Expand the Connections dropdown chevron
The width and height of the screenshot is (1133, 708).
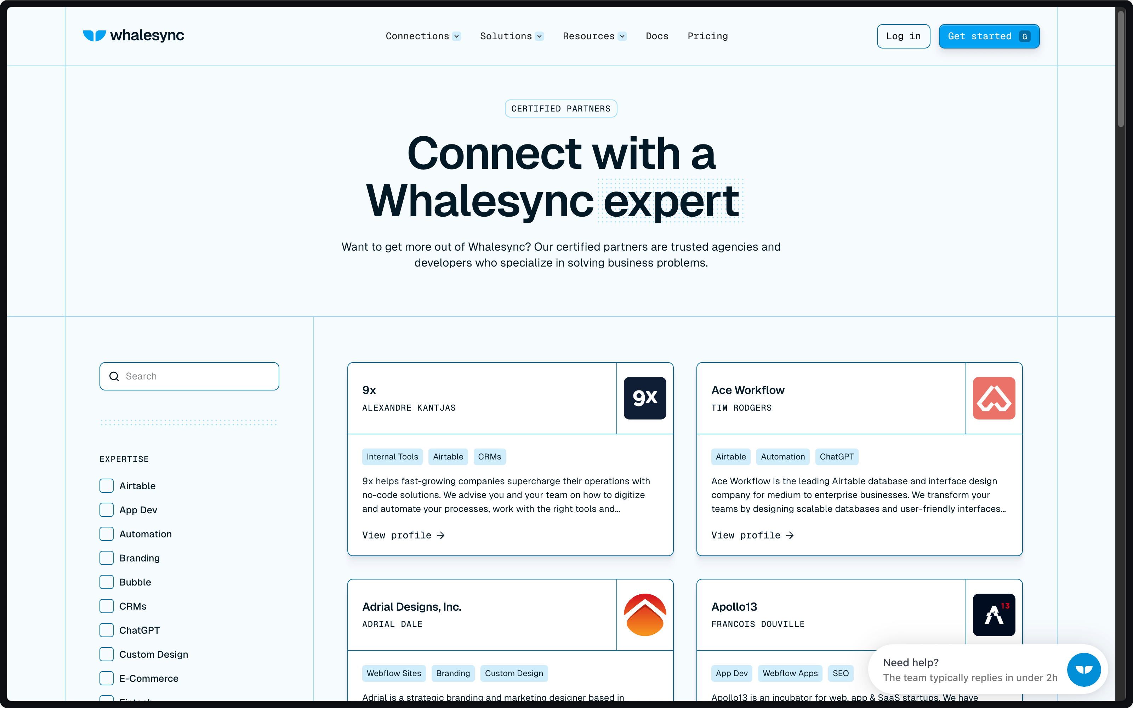(456, 36)
